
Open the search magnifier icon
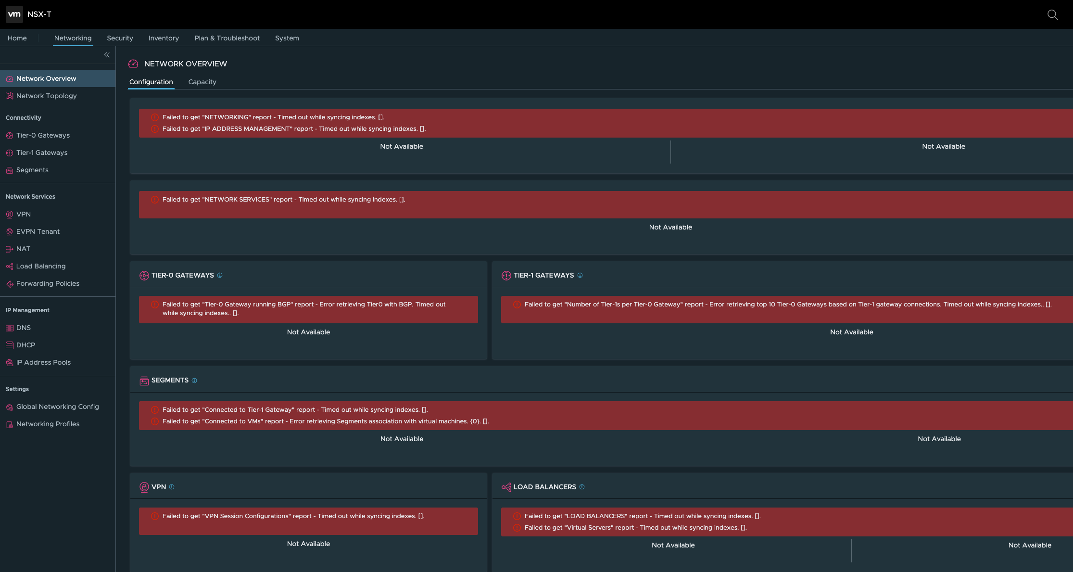(1052, 14)
